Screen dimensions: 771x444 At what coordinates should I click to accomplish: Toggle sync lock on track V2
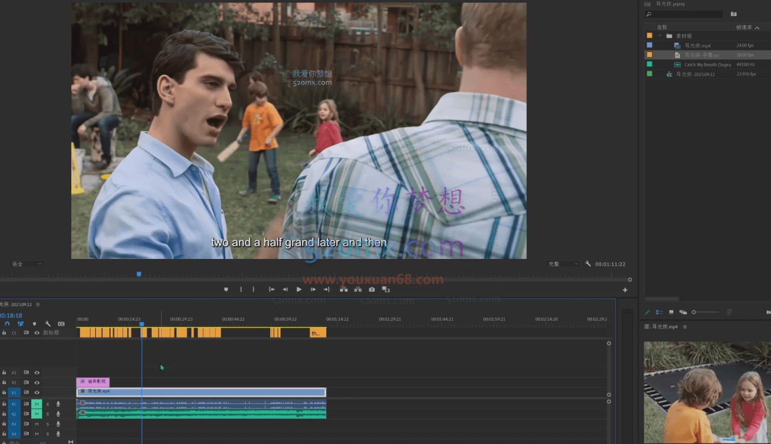click(x=26, y=383)
